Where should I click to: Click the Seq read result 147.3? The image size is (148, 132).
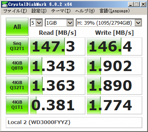(58, 46)
